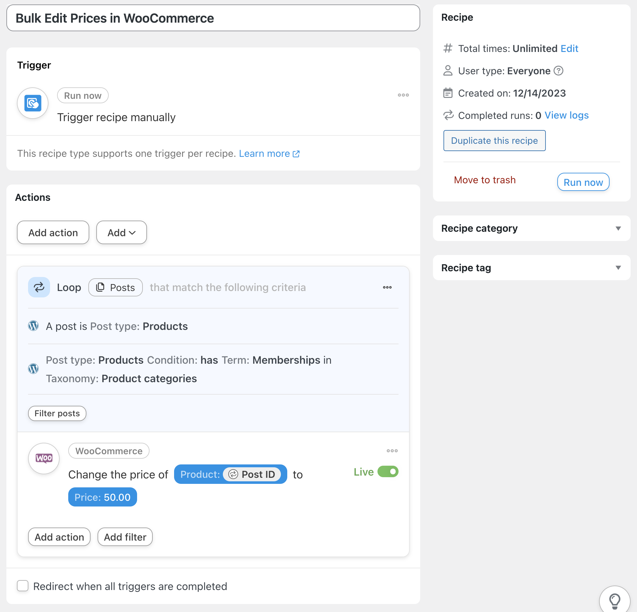Click the manual trigger integration icon

pyautogui.click(x=33, y=103)
